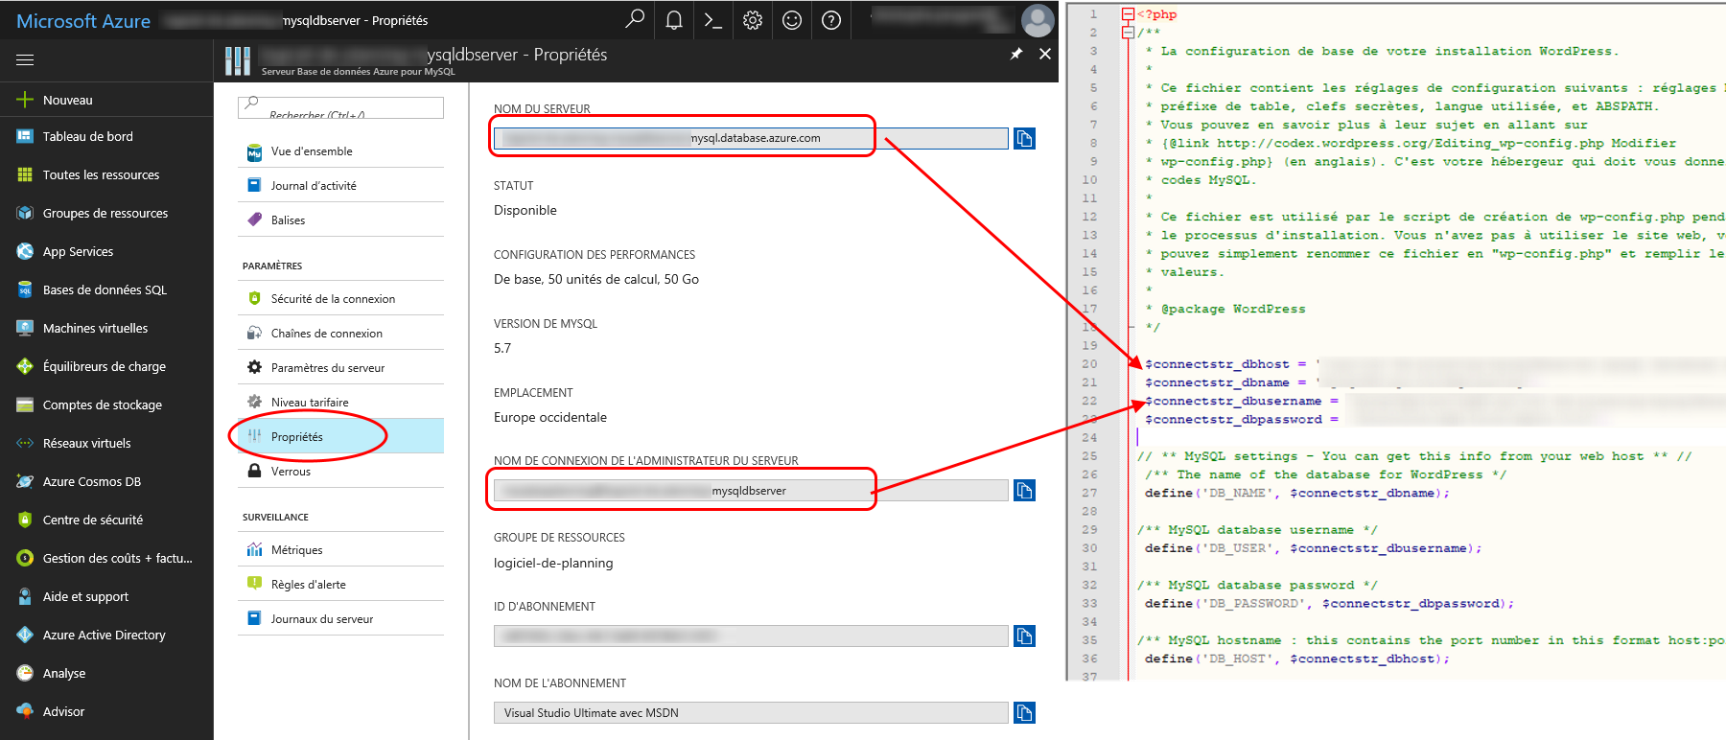The image size is (1726, 740).
Task: Click the resource menu search box
Action: click(x=340, y=107)
